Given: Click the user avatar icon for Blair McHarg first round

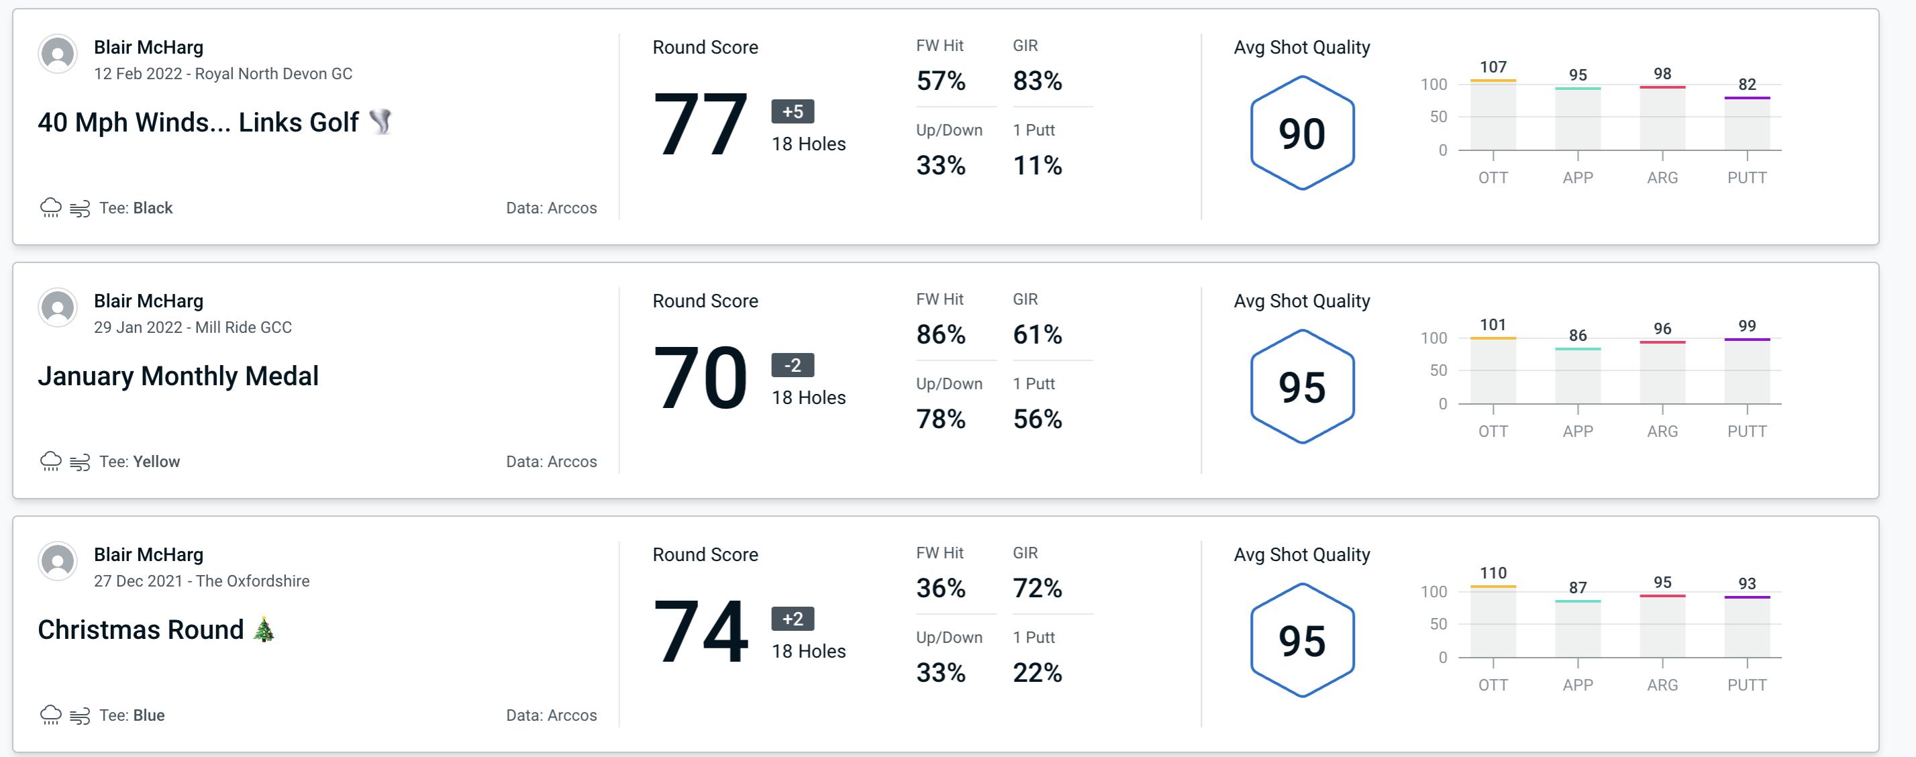Looking at the screenshot, I should (x=56, y=58).
